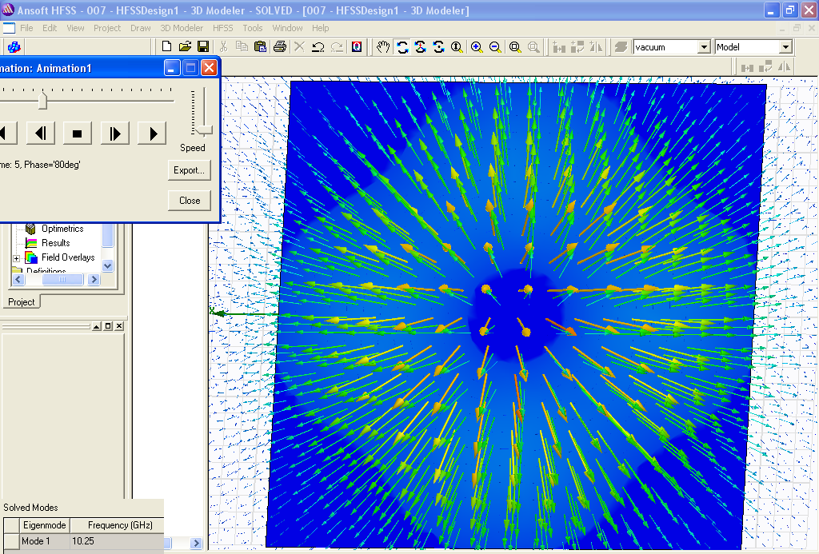Screen dimensions: 819x554
Task: Click the animation frame slider thumb
Action: point(43,100)
